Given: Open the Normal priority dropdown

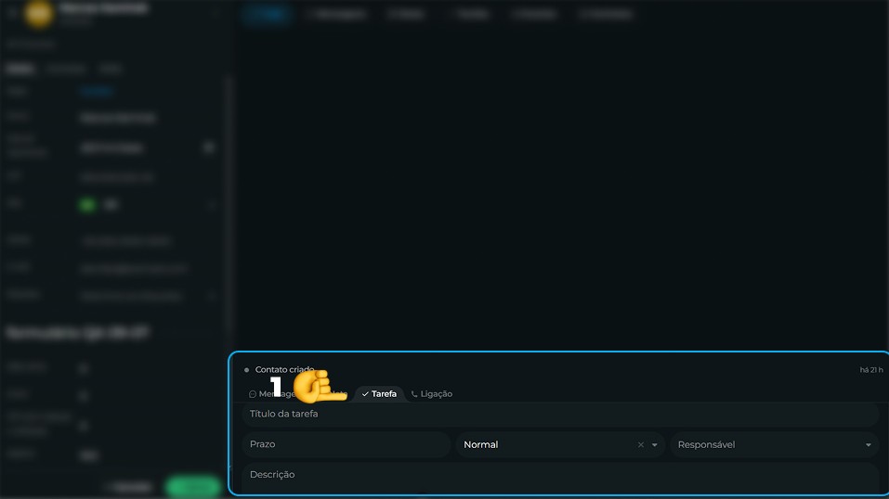Looking at the screenshot, I should click(654, 444).
